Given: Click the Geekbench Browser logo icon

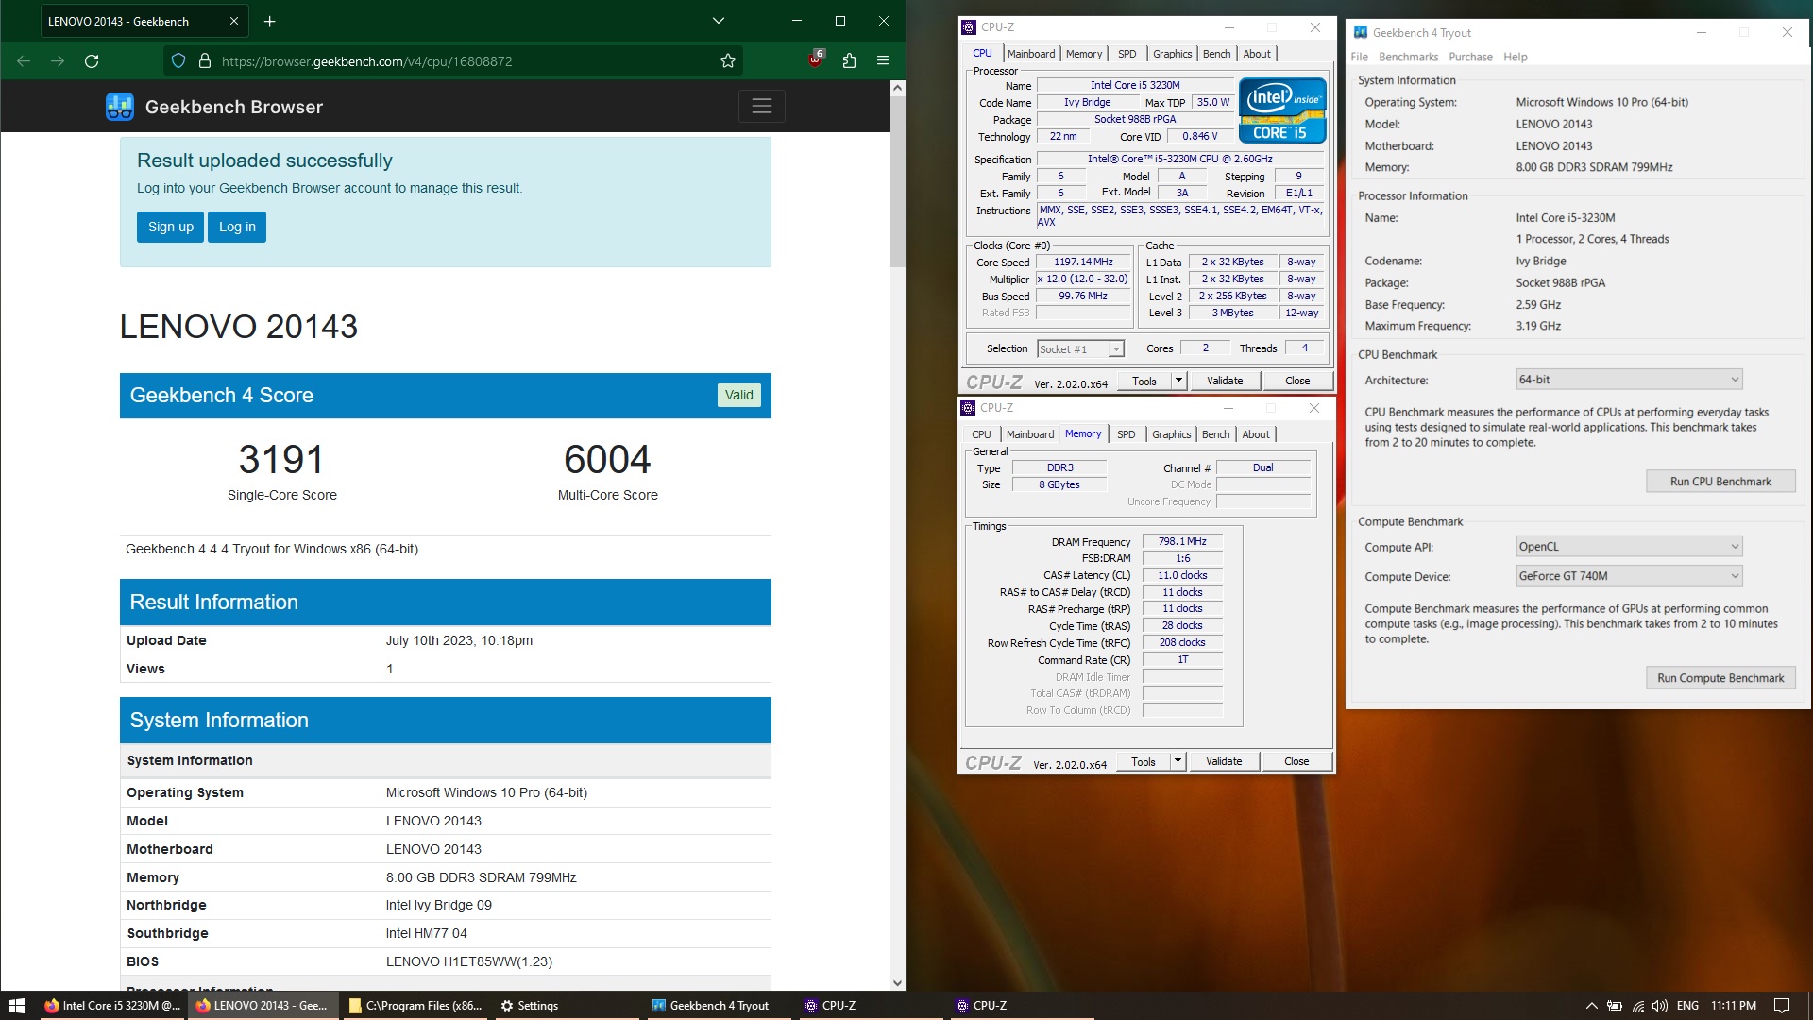Looking at the screenshot, I should [119, 107].
